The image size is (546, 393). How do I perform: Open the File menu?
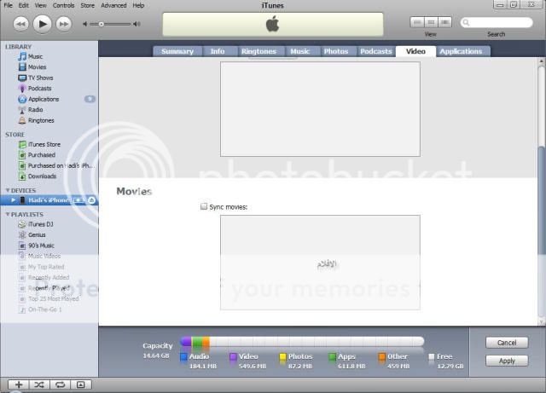pos(8,6)
